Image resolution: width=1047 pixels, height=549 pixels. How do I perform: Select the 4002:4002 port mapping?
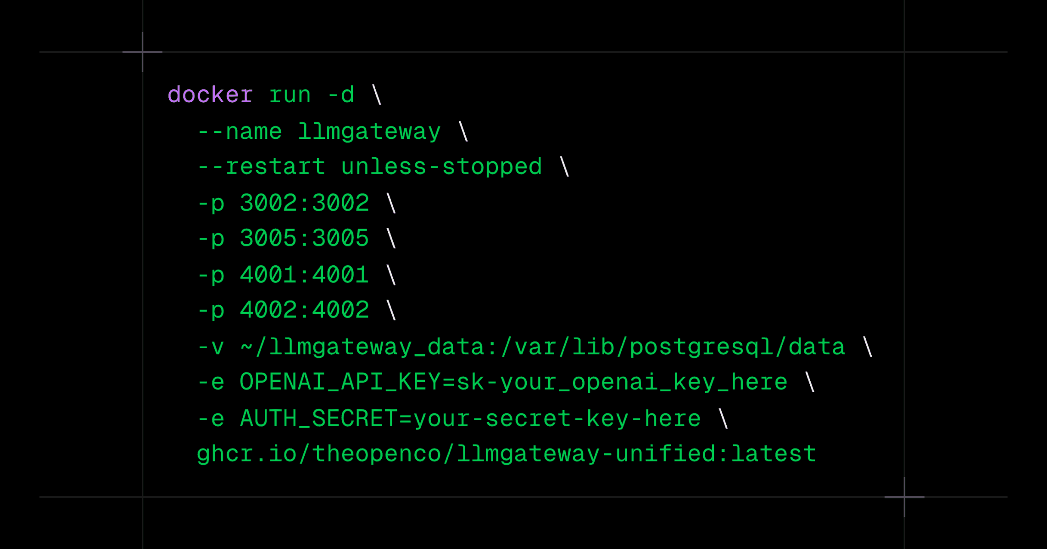tap(304, 310)
